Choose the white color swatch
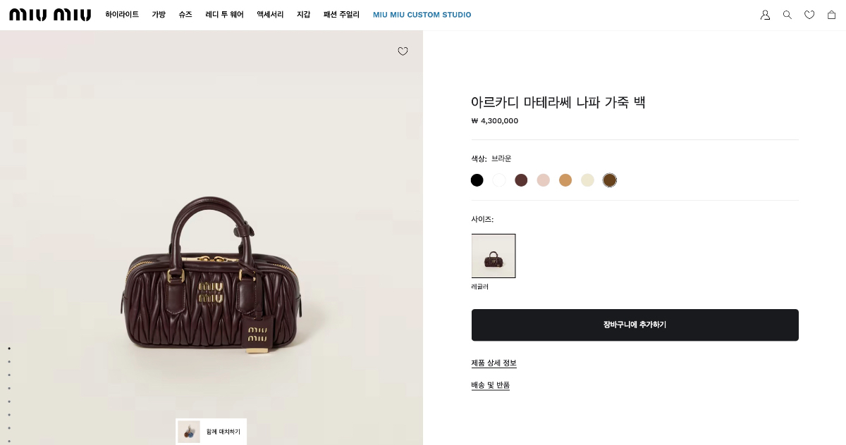Viewport: 846px width, 445px height. [499, 180]
